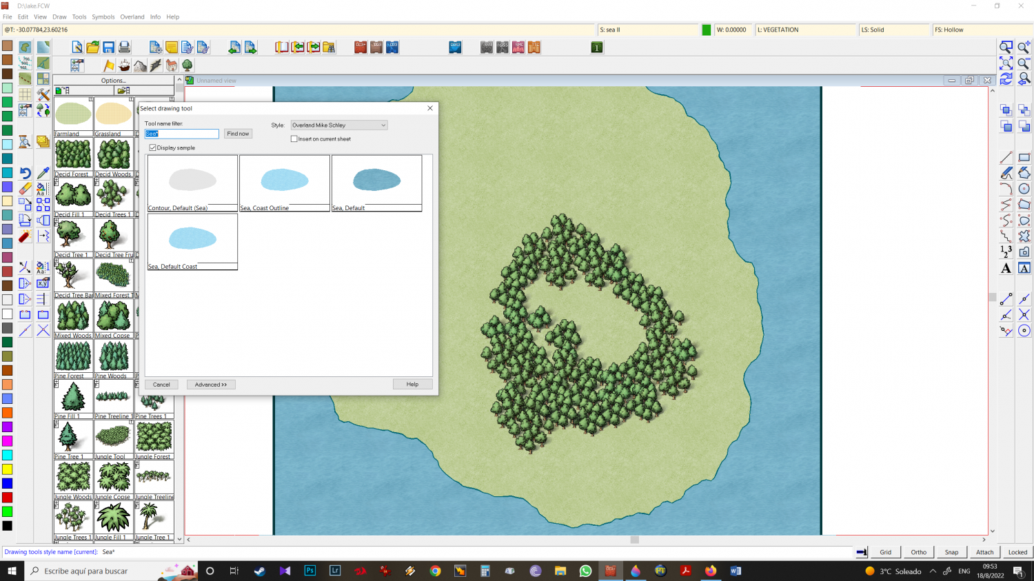The height and width of the screenshot is (581, 1034).
Task: Open Photoshop from the Windows taskbar
Action: [x=310, y=571]
